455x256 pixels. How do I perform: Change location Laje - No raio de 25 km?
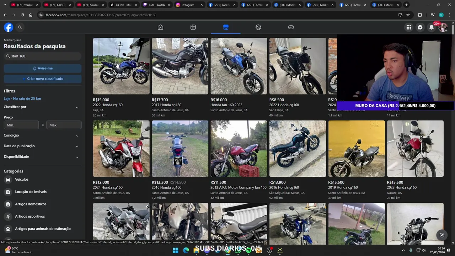22,98
